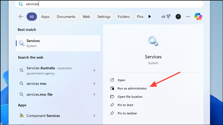Click the Open action's external-link icon

(112, 80)
